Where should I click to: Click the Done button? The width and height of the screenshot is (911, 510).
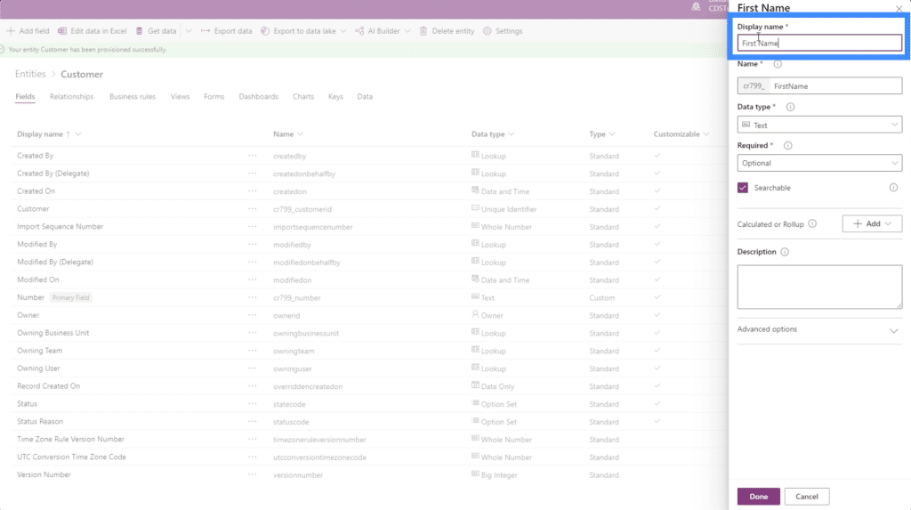pyautogui.click(x=759, y=496)
